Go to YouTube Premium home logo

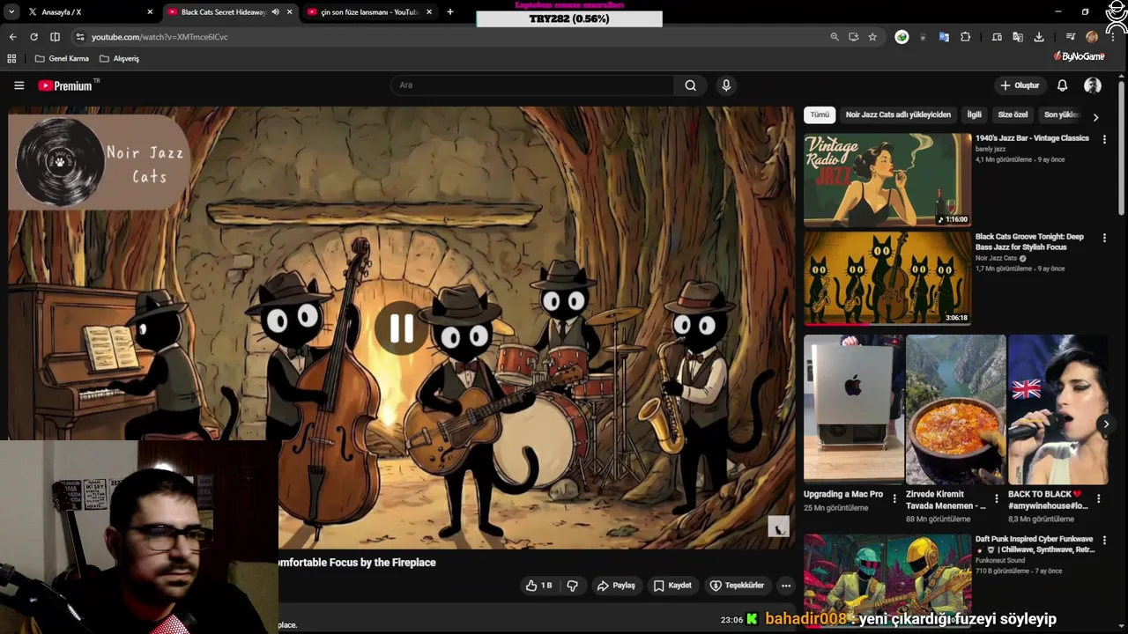67,85
